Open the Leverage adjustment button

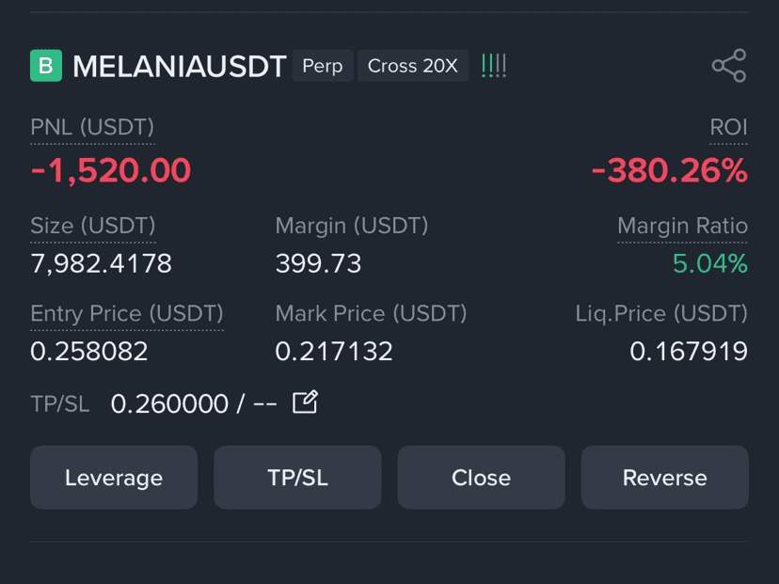114,477
